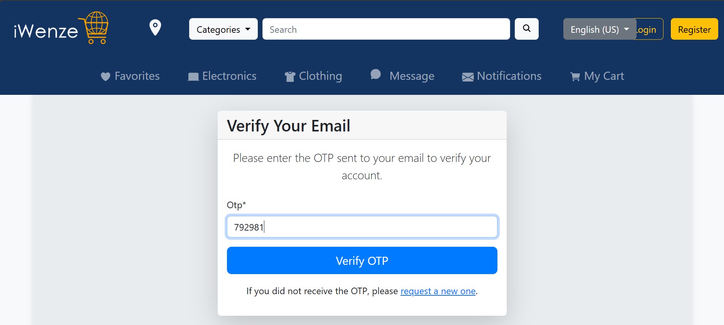The height and width of the screenshot is (325, 724).
Task: Click the magnifying glass search button
Action: pyautogui.click(x=527, y=29)
